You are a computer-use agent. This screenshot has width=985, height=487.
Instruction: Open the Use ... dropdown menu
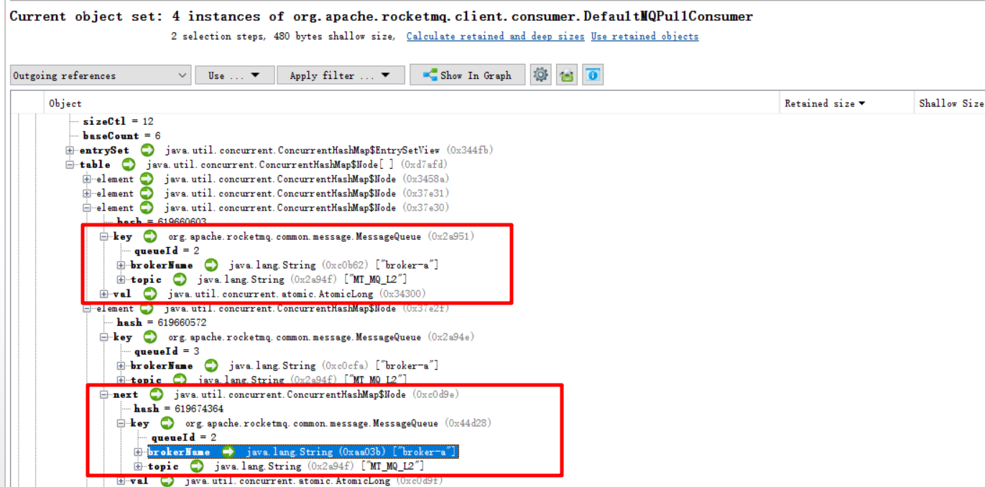pyautogui.click(x=234, y=74)
